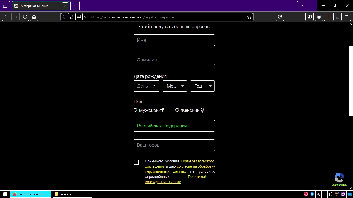
Task: Close the Экспертное мнение tab
Action: [65, 6]
